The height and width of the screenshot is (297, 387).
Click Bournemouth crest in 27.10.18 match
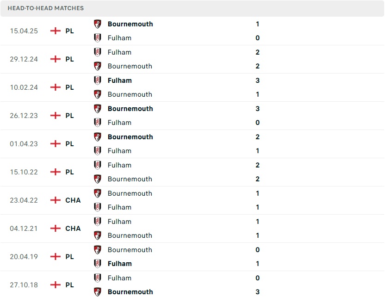pyautogui.click(x=98, y=292)
